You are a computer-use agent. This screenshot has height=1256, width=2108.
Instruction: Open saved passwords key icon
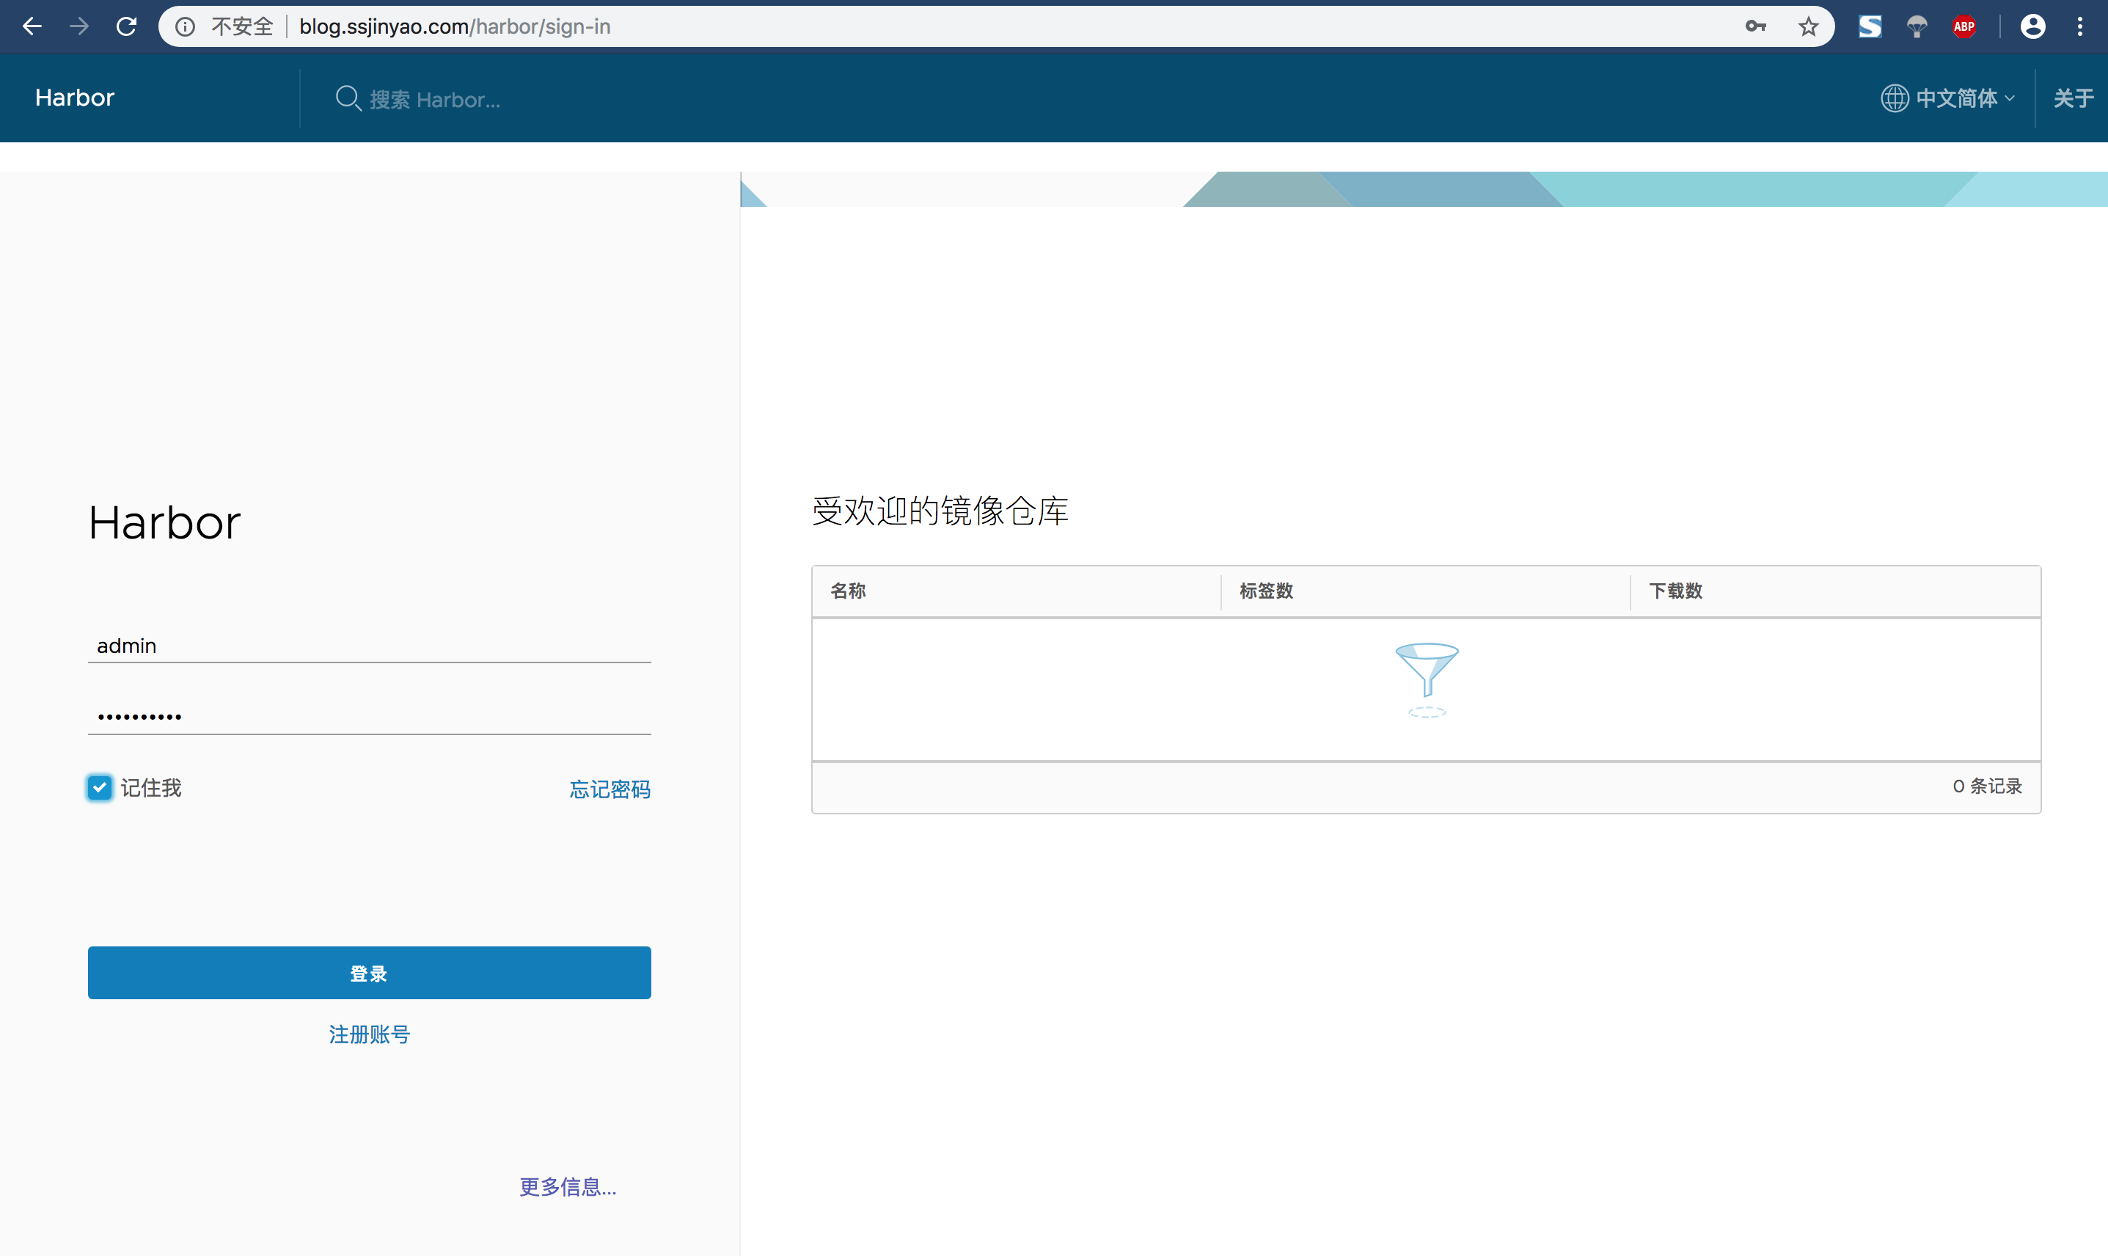[1755, 26]
